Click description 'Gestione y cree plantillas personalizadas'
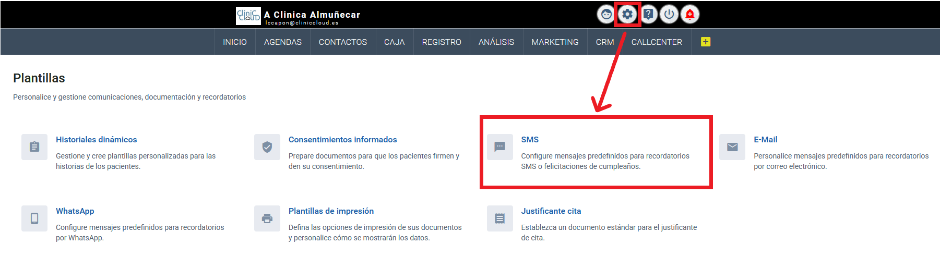This screenshot has width=940, height=256. 136,161
